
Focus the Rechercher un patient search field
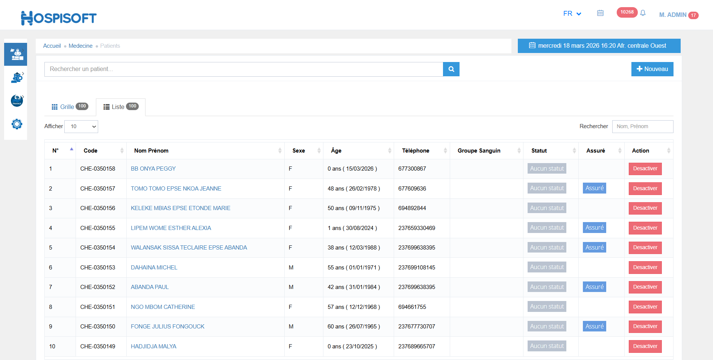243,69
